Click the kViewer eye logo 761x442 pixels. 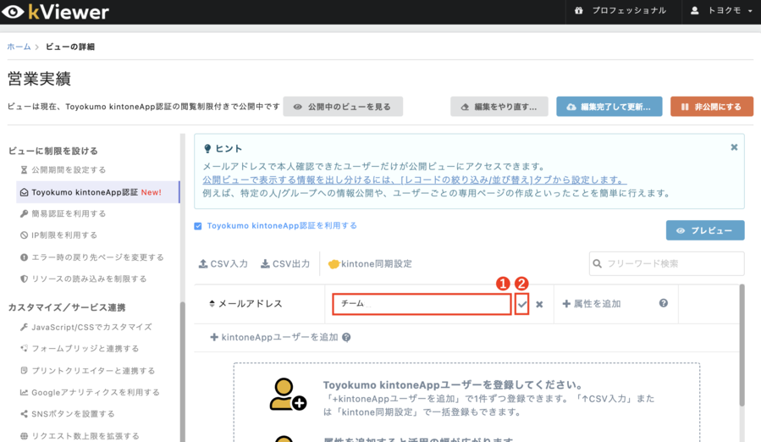[13, 12]
